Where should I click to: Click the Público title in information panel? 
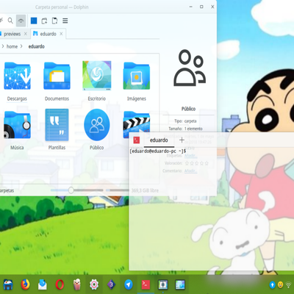[188, 109]
